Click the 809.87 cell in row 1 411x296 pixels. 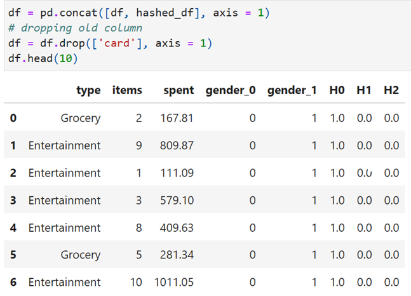177,145
